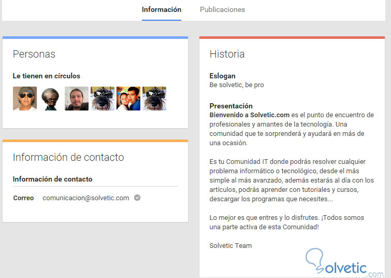Switch to the Información tab
The width and height of the screenshot is (391, 278).
tap(162, 9)
